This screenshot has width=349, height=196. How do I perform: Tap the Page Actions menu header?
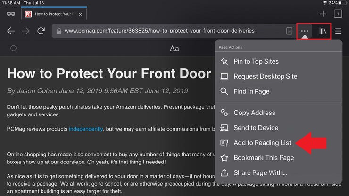[x=230, y=47]
